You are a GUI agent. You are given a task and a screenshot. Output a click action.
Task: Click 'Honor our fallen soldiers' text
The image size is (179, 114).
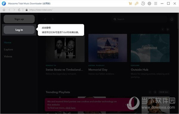click(101, 74)
